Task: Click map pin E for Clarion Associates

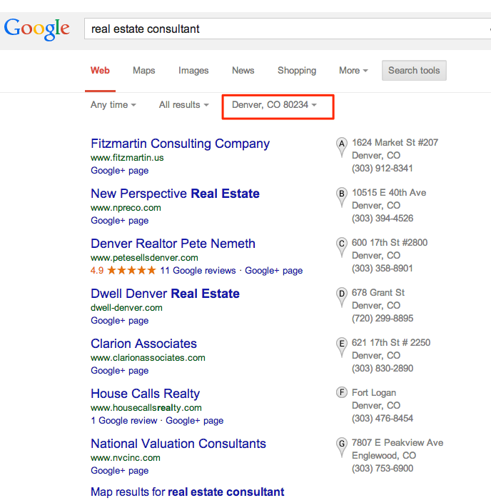Action: [342, 347]
